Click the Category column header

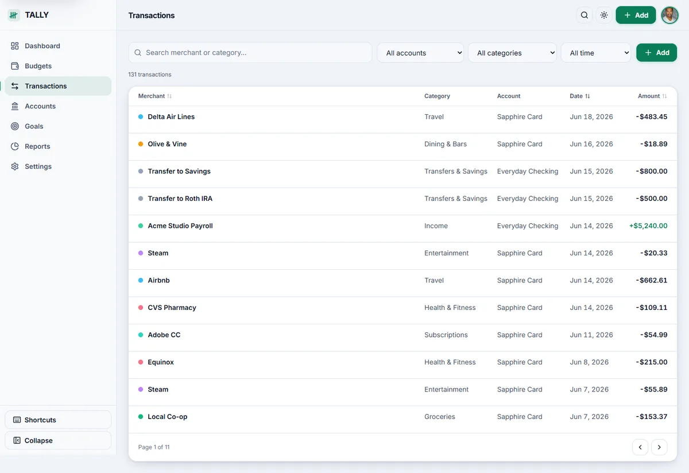tap(437, 96)
